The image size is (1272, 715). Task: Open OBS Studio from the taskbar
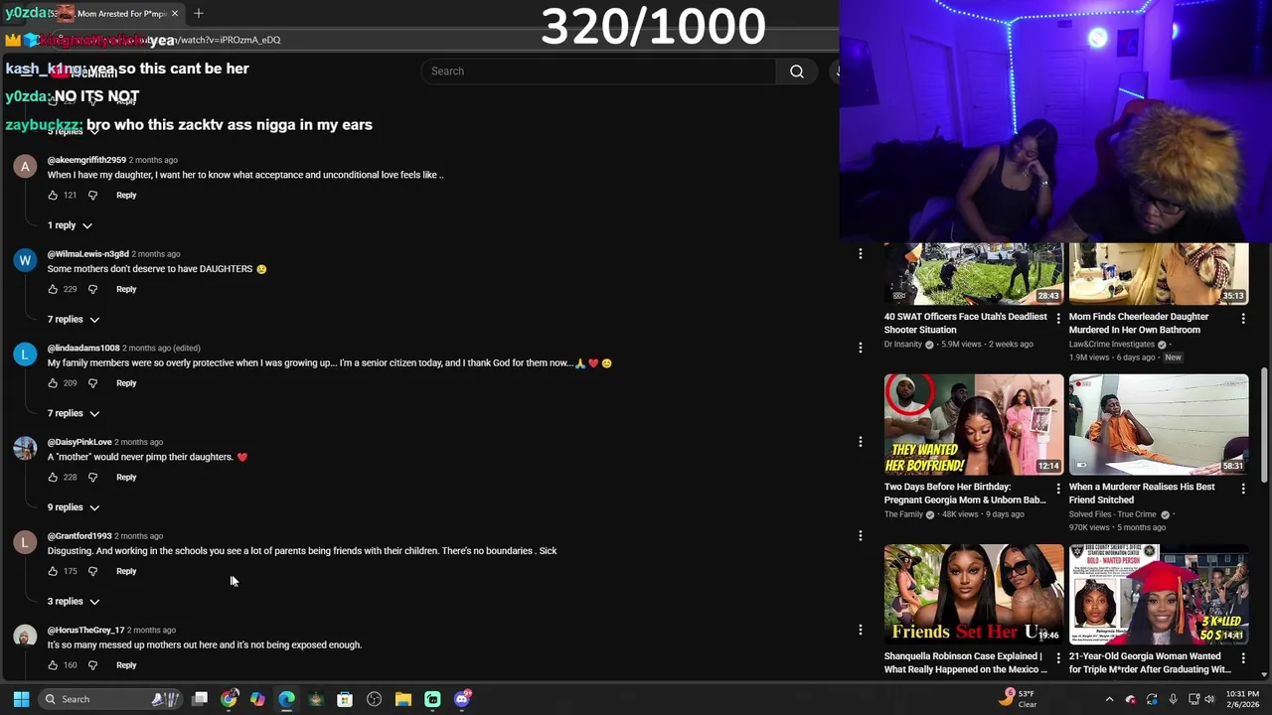click(374, 699)
